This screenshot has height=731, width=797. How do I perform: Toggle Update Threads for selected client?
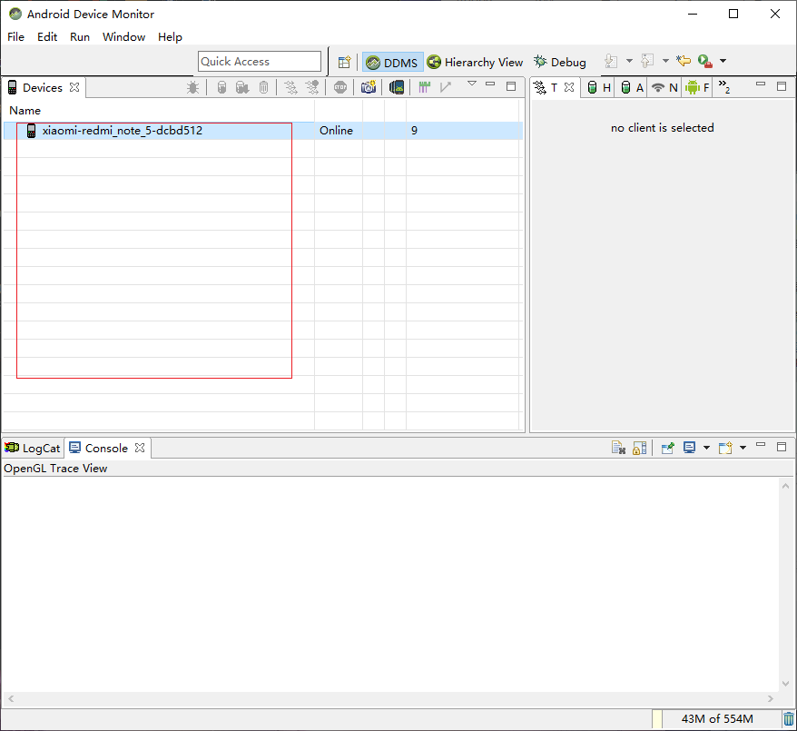[x=290, y=87]
